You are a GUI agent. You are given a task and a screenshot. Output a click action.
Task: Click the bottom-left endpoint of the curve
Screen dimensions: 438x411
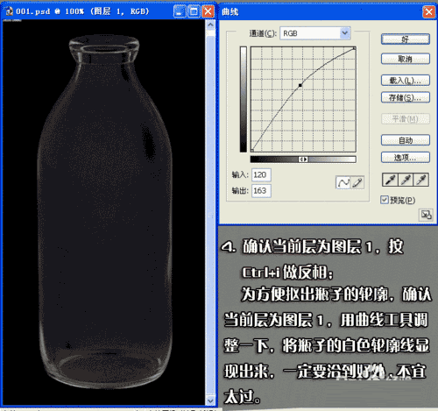pyautogui.click(x=252, y=150)
